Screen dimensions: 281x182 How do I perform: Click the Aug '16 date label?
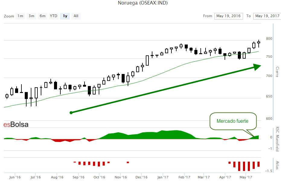click(57, 177)
